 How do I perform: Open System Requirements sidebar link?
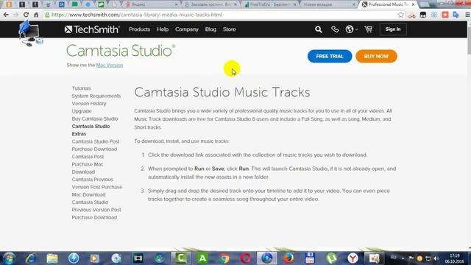(x=96, y=96)
